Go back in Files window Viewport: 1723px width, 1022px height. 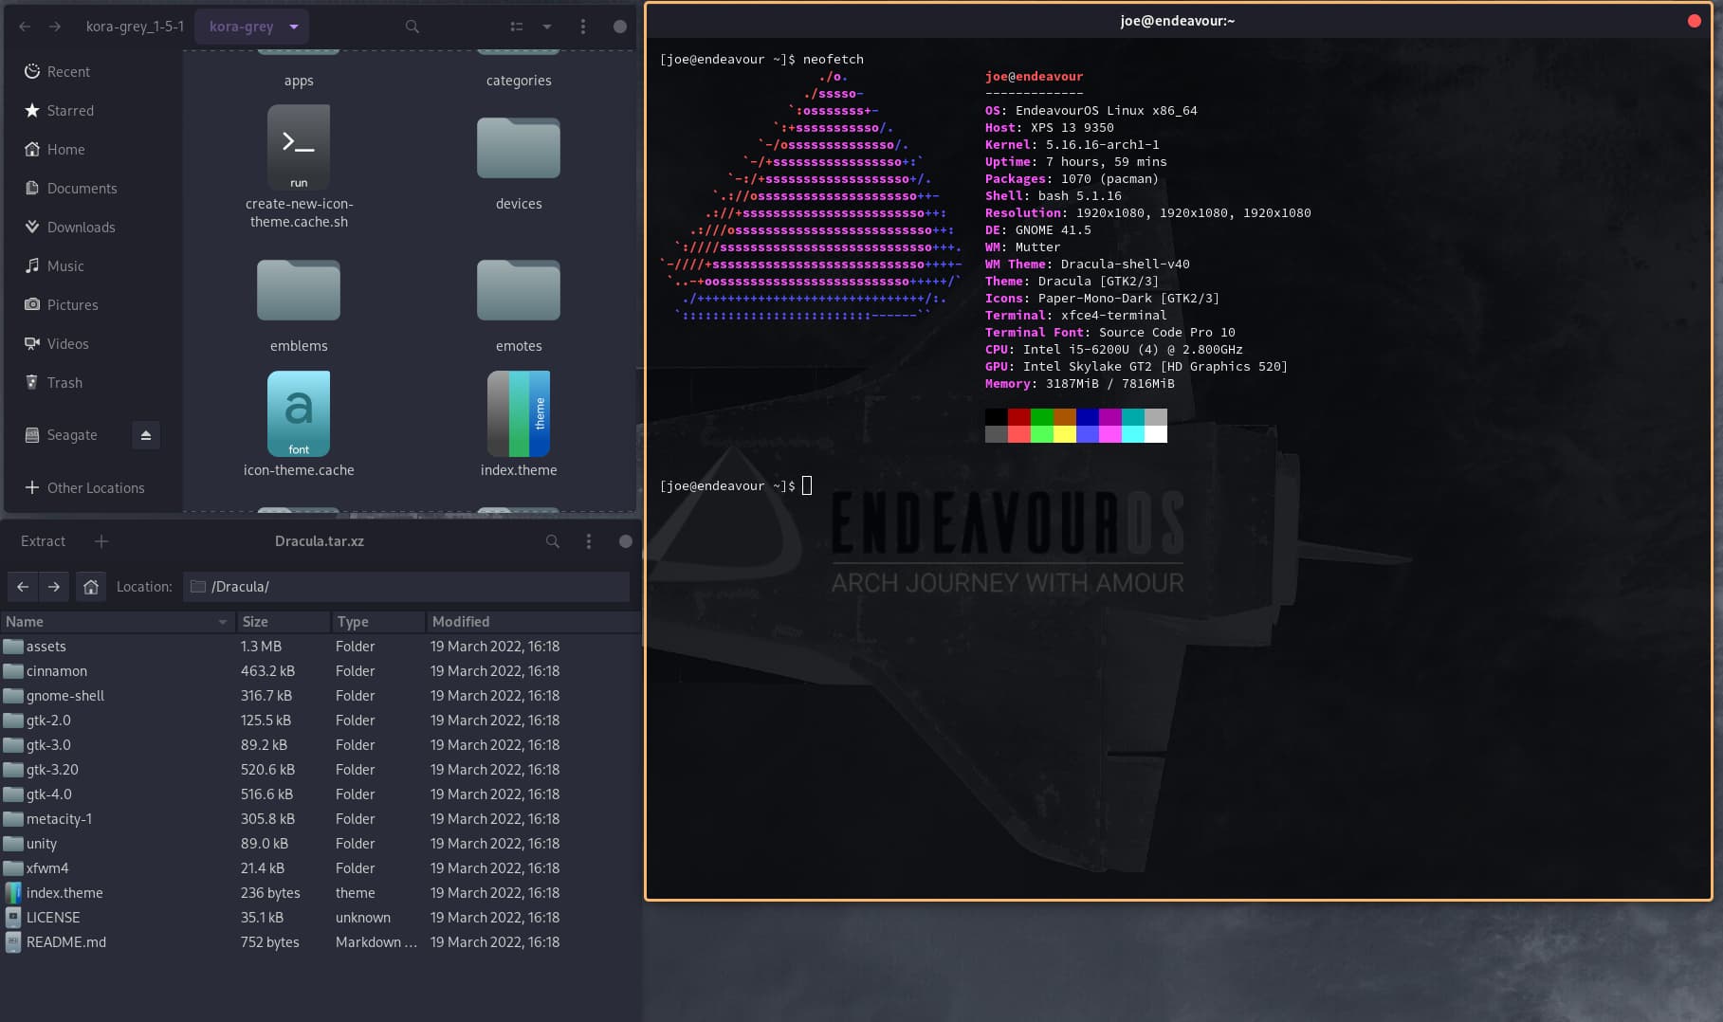[25, 27]
